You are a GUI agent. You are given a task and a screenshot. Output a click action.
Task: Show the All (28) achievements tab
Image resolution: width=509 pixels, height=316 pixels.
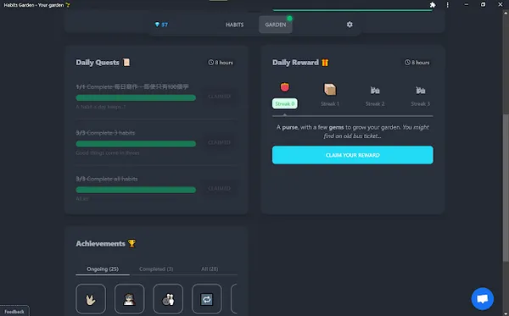pos(210,269)
